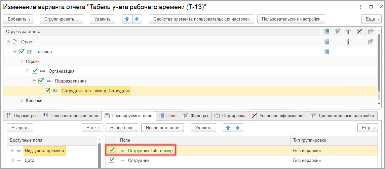Open the Условное оформление tab
The height and width of the screenshot is (169, 385).
(278, 116)
